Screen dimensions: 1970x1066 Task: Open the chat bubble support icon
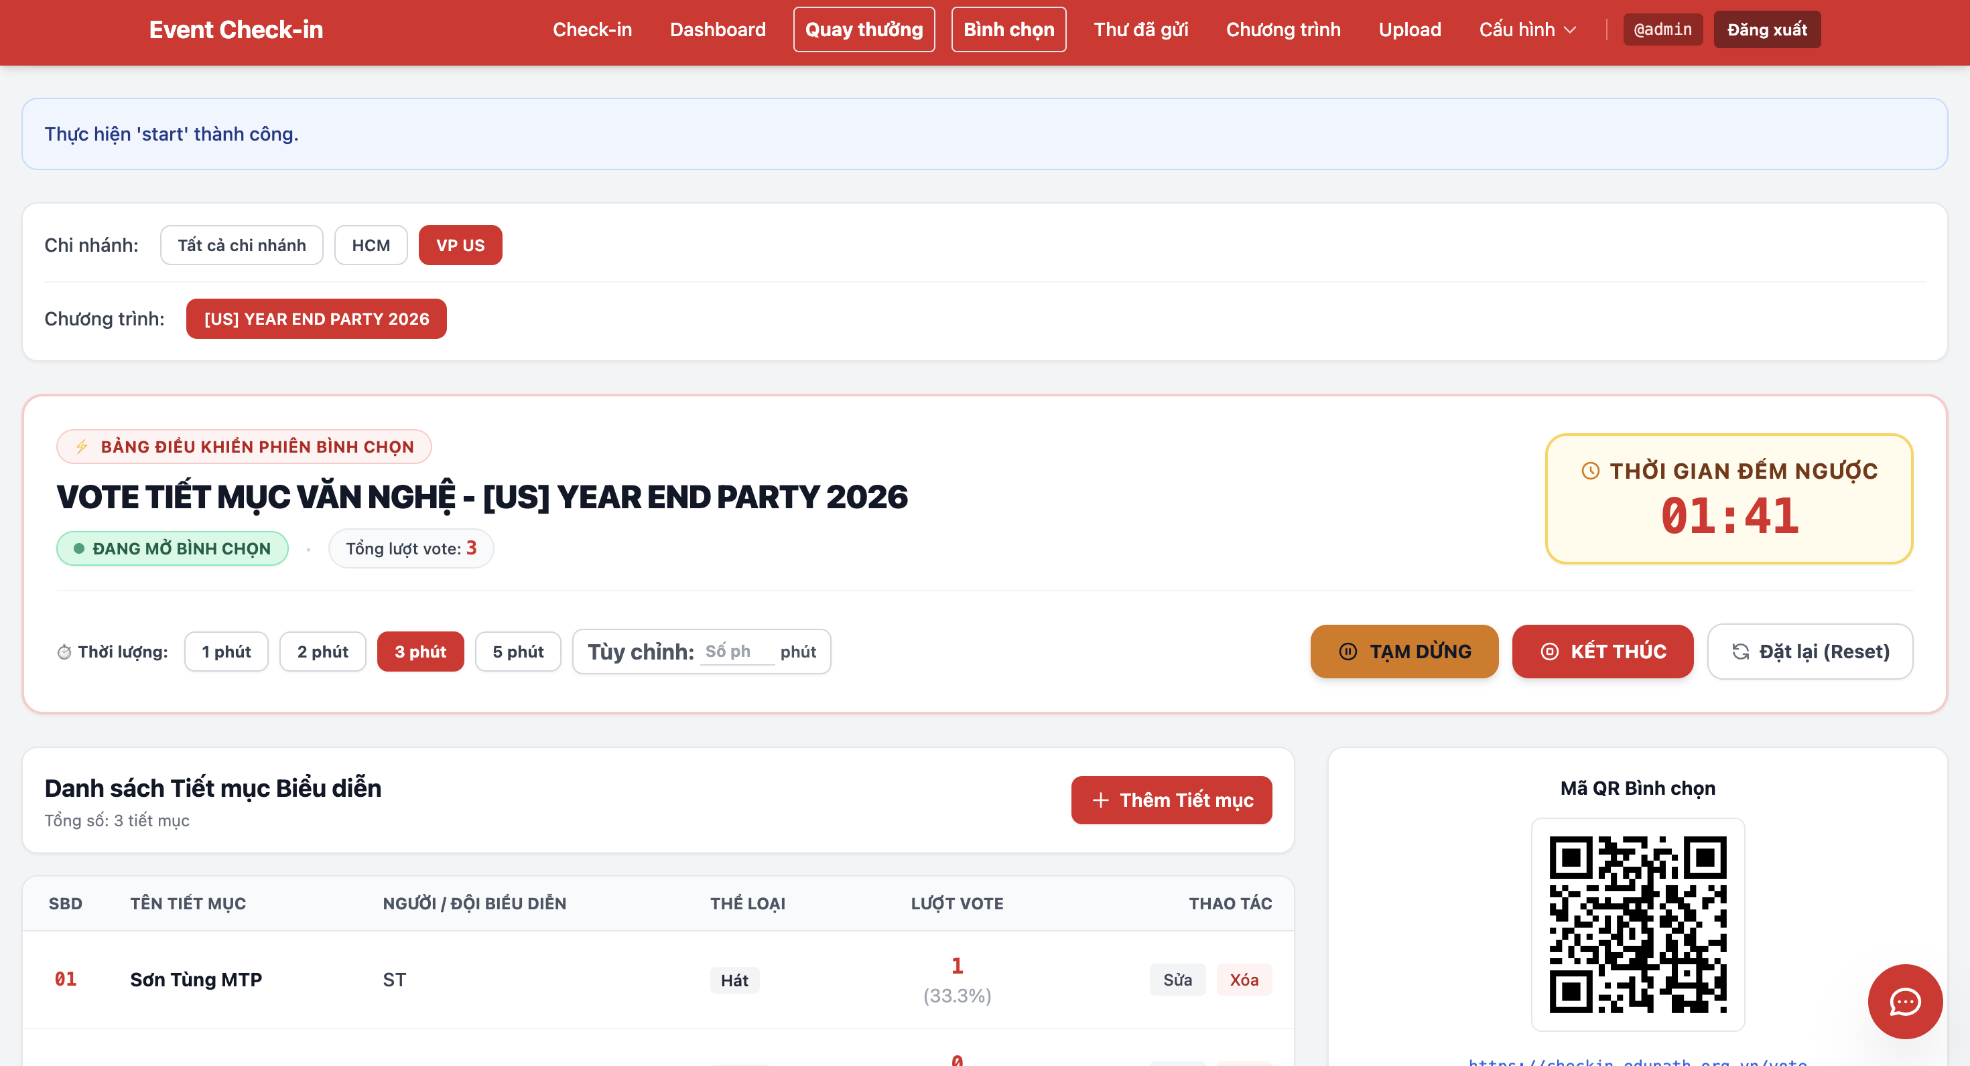1904,1001
